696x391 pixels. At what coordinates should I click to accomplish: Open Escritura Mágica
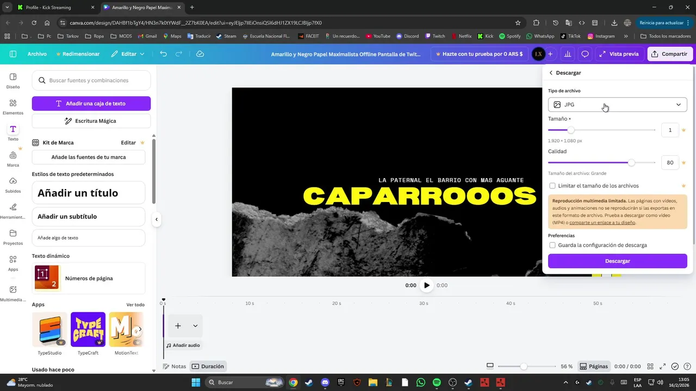pos(91,121)
